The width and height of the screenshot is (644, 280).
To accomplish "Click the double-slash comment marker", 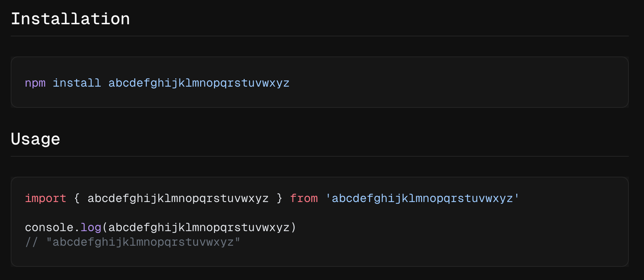I will pyautogui.click(x=31, y=242).
